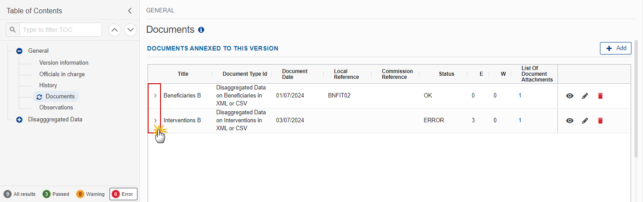Open the Observations section

point(56,108)
